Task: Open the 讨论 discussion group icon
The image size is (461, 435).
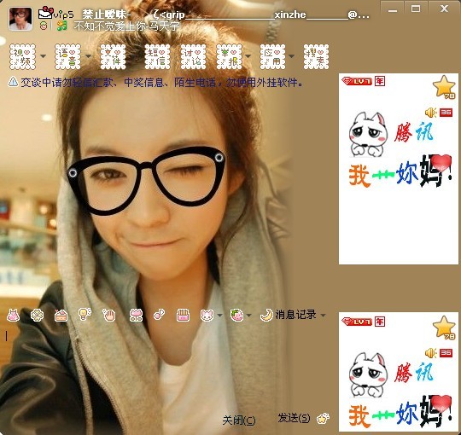Action: [x=193, y=56]
